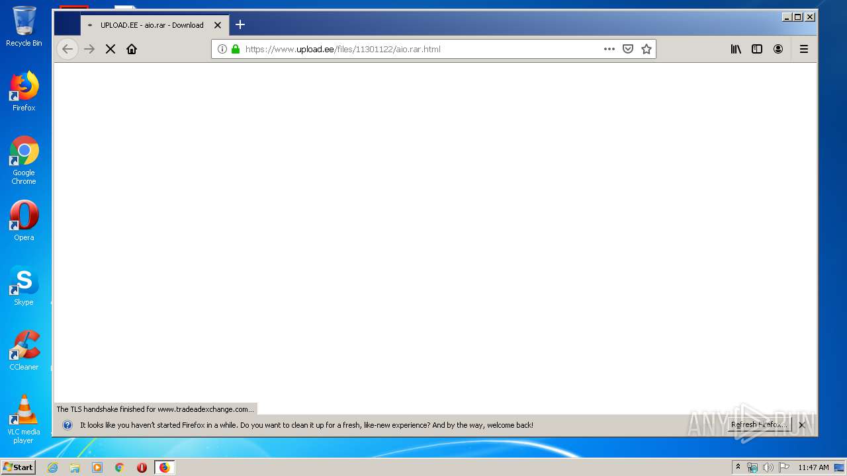
Task: Dismiss the Firefox refresh notification bar
Action: [x=802, y=425]
